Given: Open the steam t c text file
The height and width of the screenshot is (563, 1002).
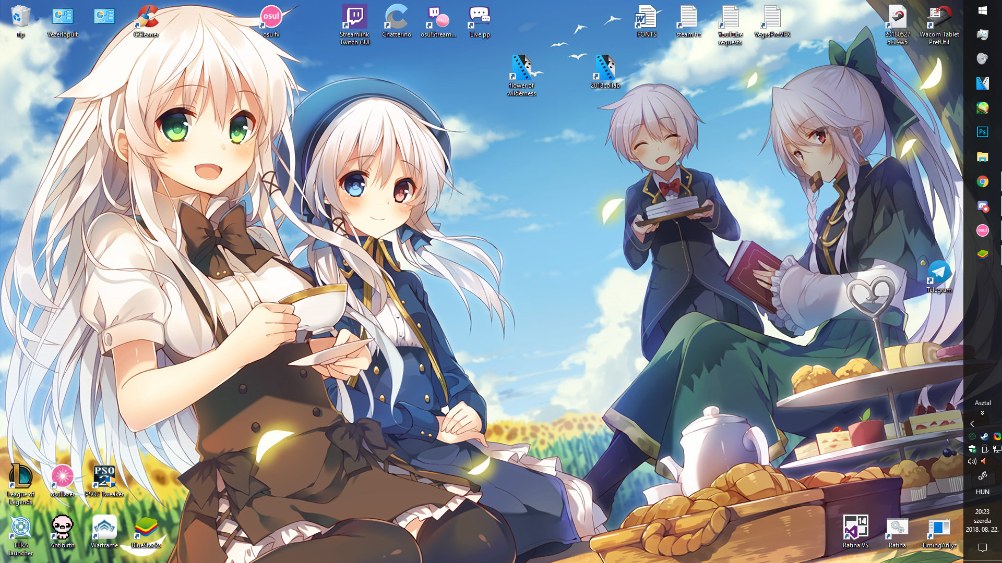Looking at the screenshot, I should (689, 21).
